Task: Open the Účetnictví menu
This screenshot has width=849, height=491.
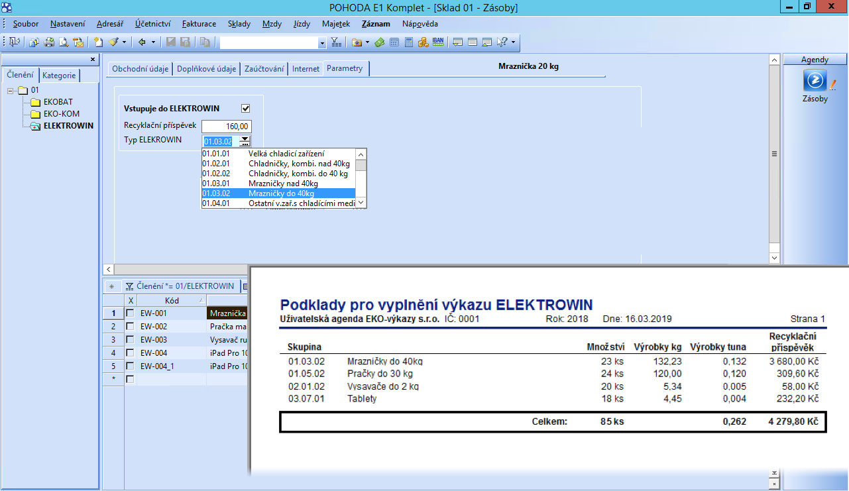Action: (x=152, y=24)
